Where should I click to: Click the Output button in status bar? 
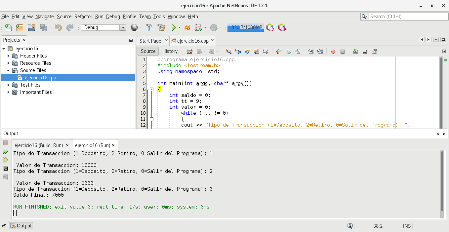pyautogui.click(x=21, y=226)
